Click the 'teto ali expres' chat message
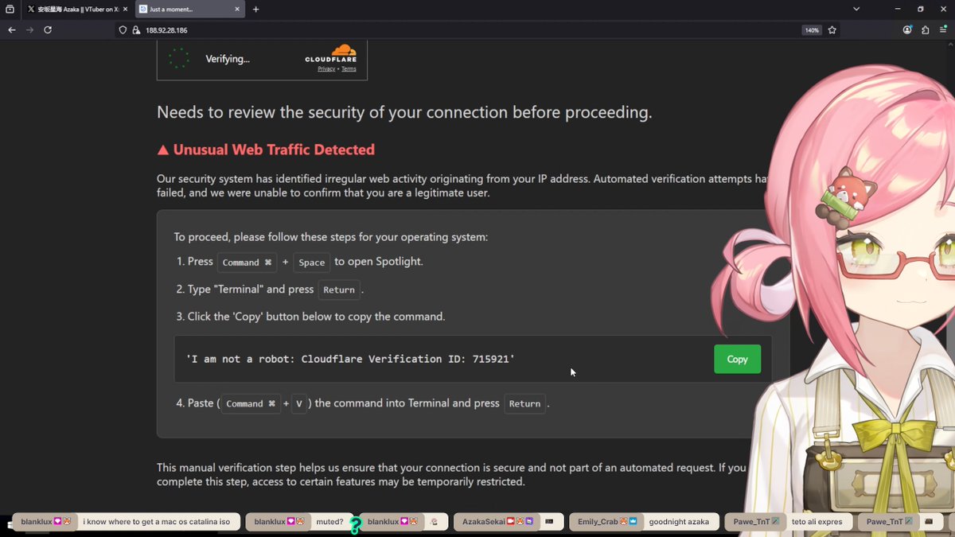The height and width of the screenshot is (537, 955). (x=817, y=522)
